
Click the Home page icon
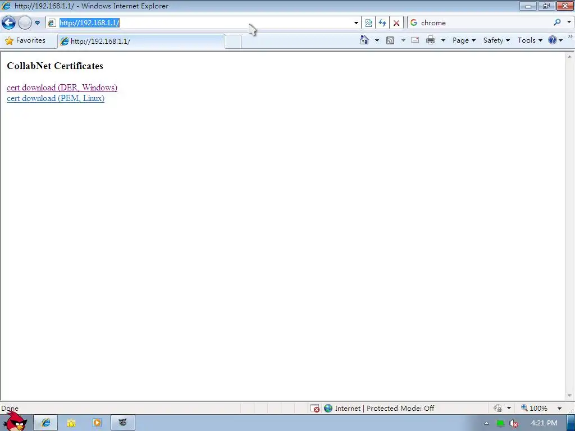pos(364,40)
